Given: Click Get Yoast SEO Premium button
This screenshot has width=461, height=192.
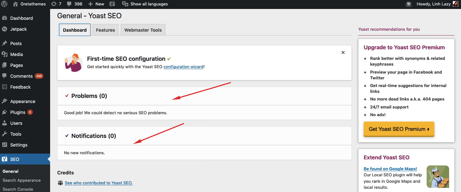Looking at the screenshot, I should click(x=399, y=129).
